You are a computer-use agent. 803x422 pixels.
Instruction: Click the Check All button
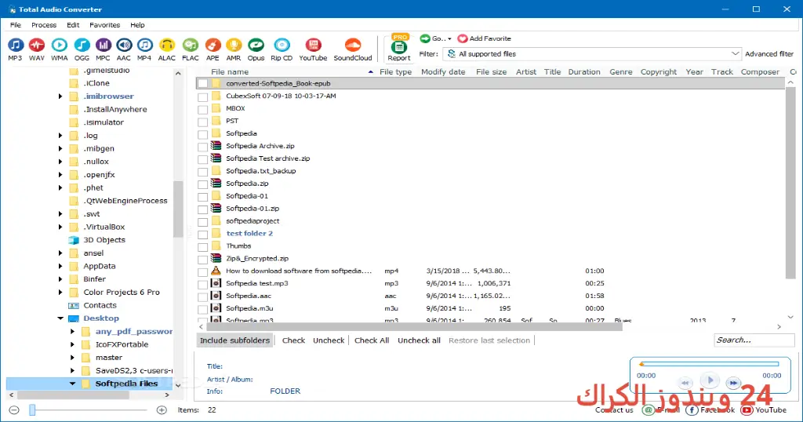tap(372, 340)
